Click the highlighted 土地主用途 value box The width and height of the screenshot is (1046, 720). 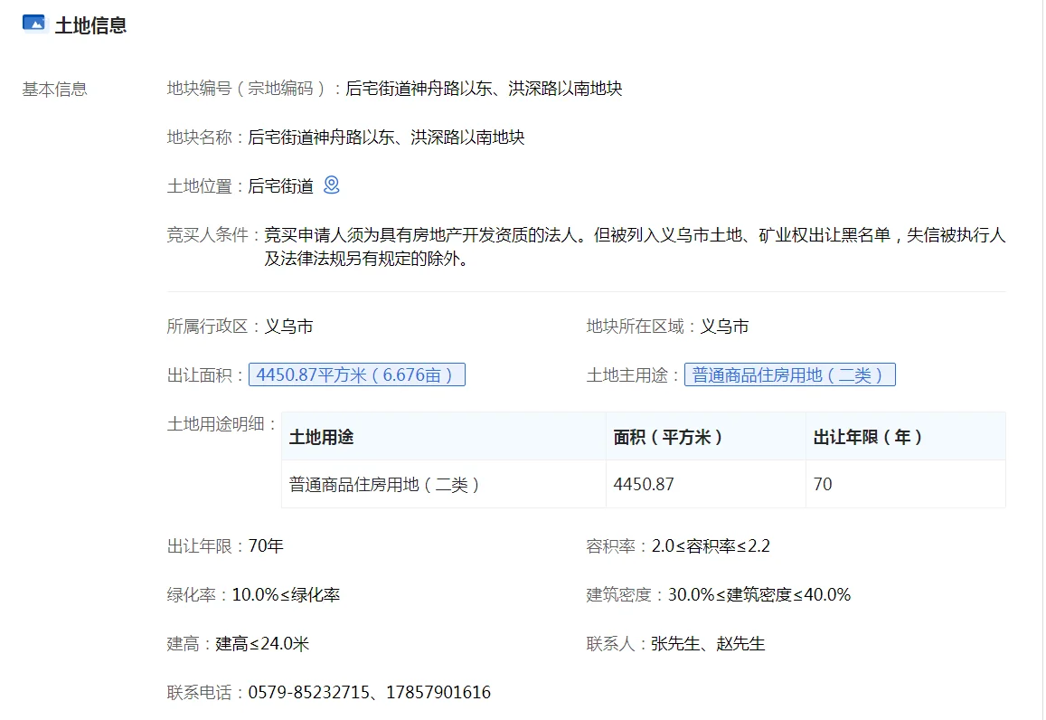pyautogui.click(x=789, y=374)
